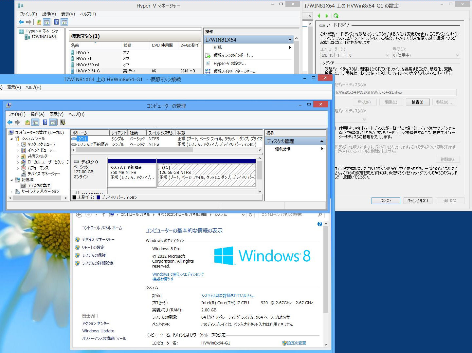Open ヘルプ(H) menu in VM connection window
This screenshot has height=353, width=472.
tap(33, 87)
